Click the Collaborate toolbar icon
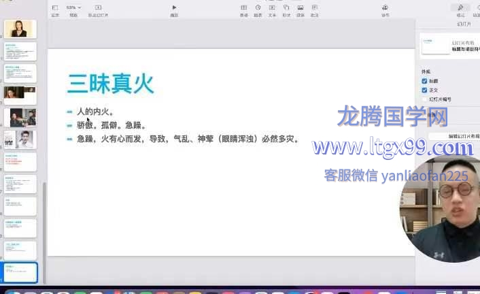 (385, 8)
